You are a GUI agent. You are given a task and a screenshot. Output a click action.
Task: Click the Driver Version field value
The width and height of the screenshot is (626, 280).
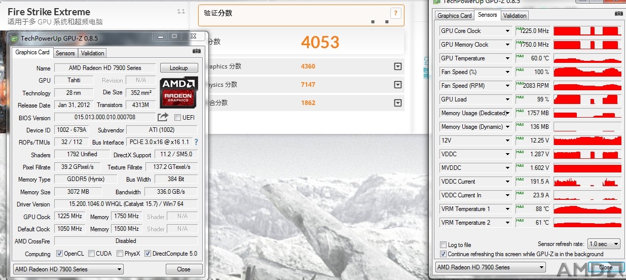click(126, 204)
